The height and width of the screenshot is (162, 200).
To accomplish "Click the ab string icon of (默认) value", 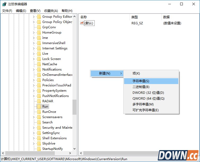I will point(82,23).
